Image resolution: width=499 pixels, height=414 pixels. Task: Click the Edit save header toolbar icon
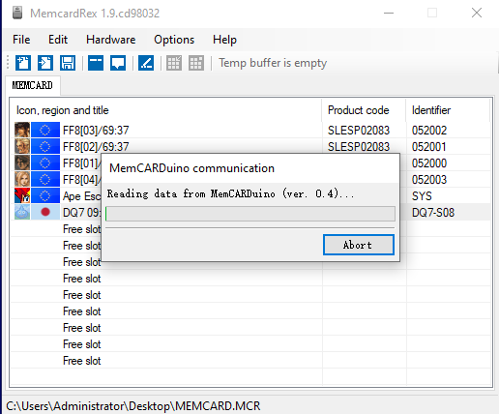pyautogui.click(x=96, y=63)
